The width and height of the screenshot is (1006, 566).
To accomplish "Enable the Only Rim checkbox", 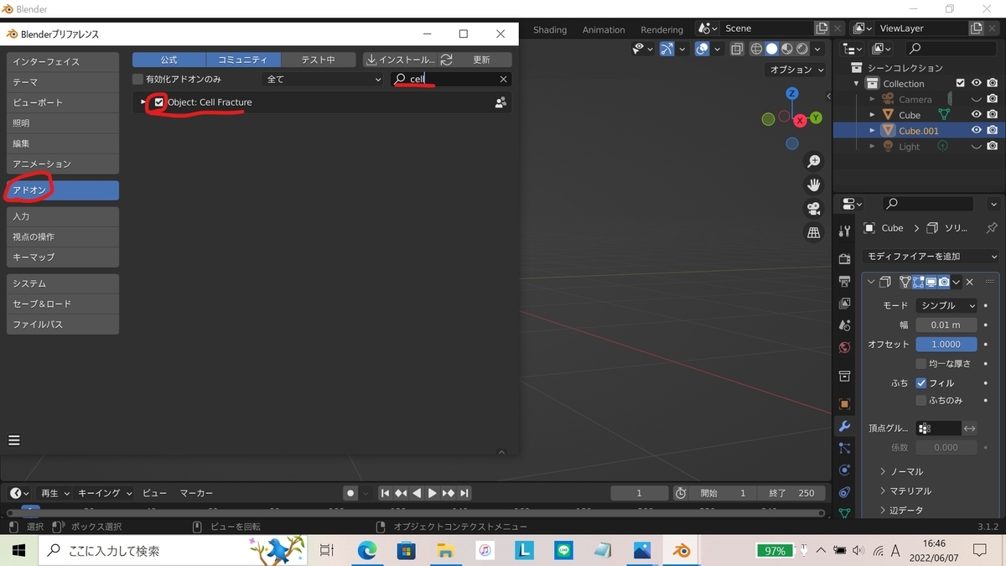I will tap(921, 401).
